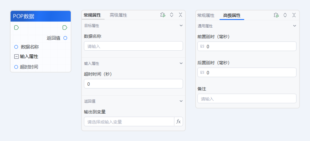Image resolution: width=310 pixels, height=141 pixels.
Task: Collapse the 输入属性 group on the POP数据 node
Action: tap(16, 57)
